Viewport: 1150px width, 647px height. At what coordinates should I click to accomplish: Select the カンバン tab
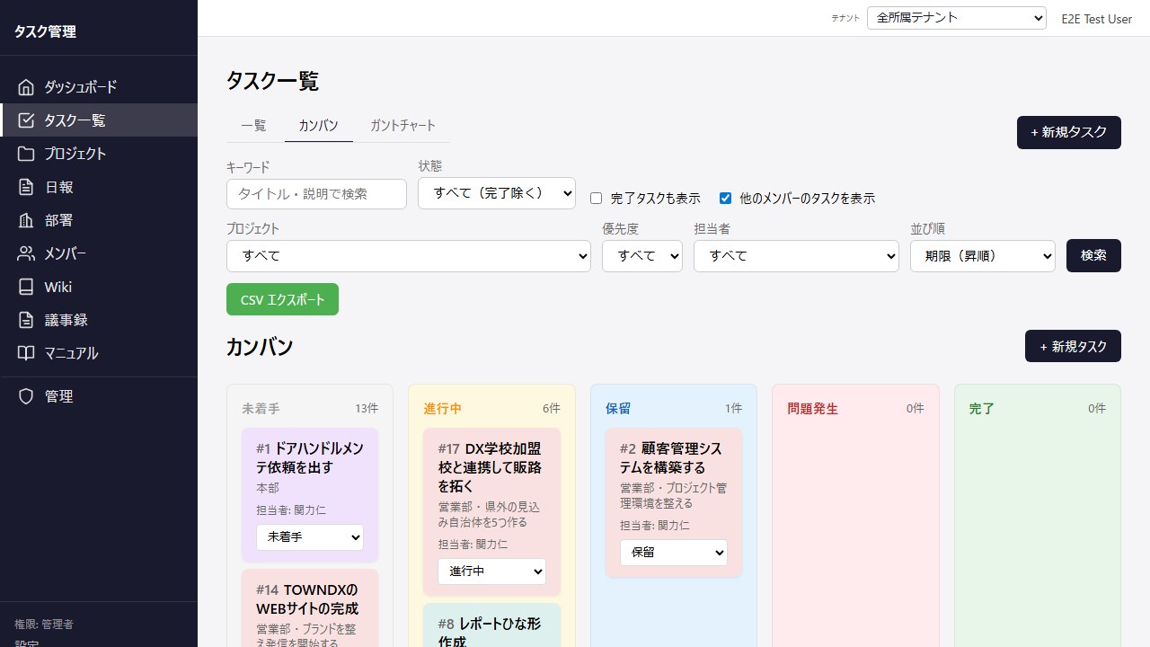pos(318,126)
